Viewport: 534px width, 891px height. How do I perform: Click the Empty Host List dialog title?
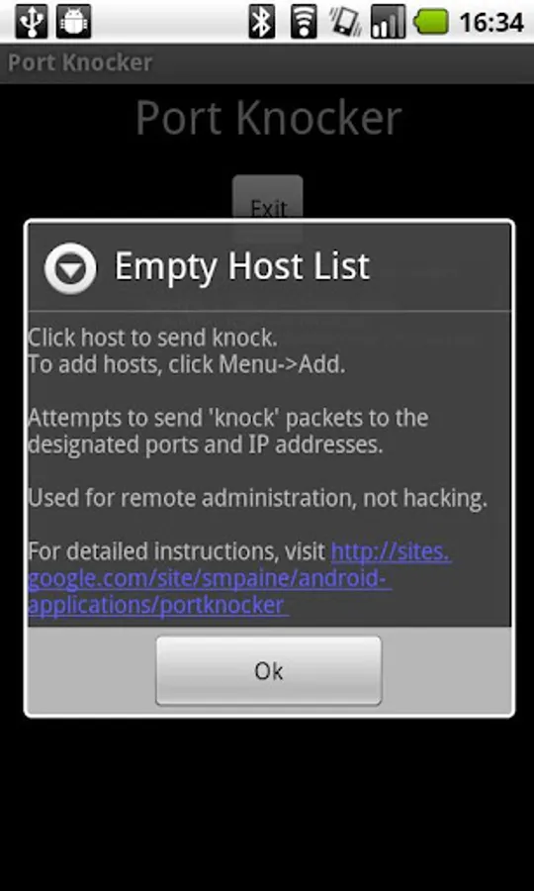(242, 265)
